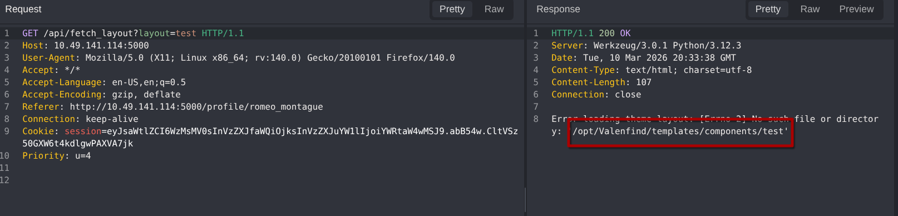Click the Cookie session value line
This screenshot has height=216, width=898.
tap(270, 131)
